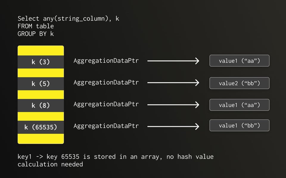Viewport: 286px width, 178px height.
Task: Click the arrow in the k (8) row
Action: (173, 105)
